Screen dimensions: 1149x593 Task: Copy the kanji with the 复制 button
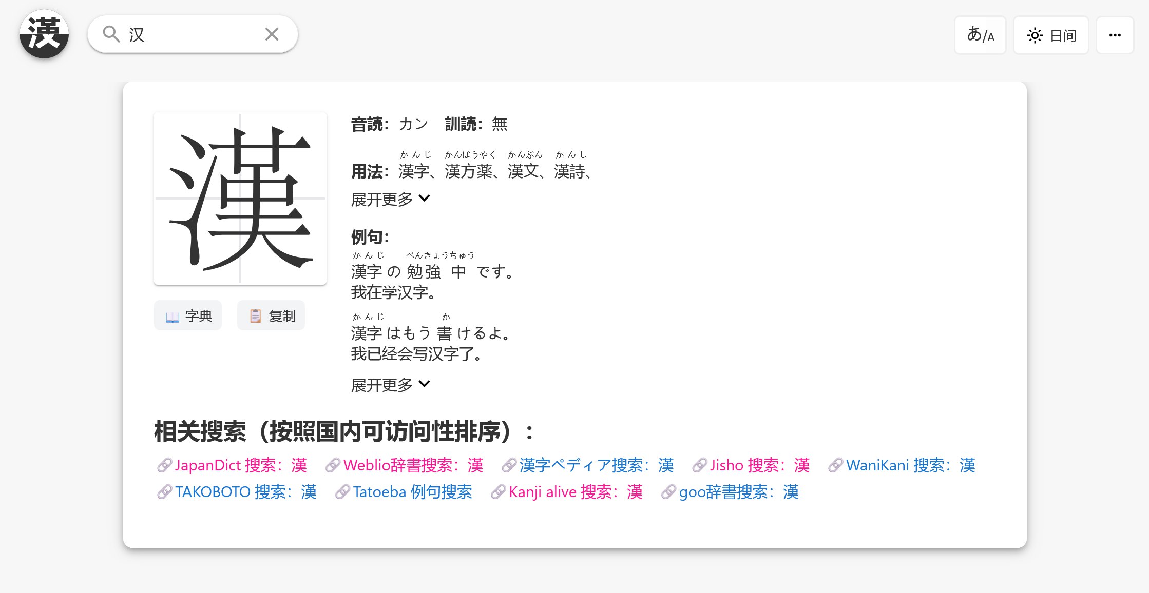pos(271,315)
